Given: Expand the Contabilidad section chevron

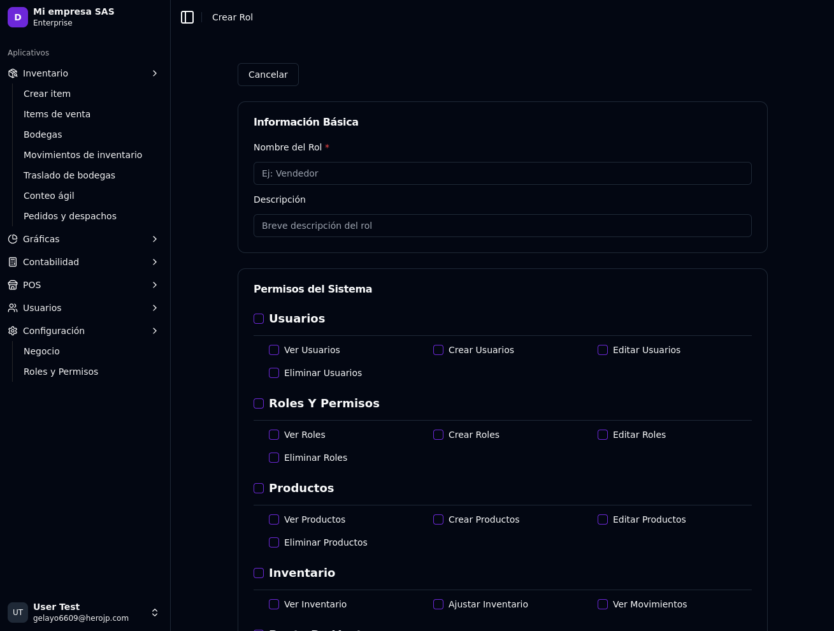Looking at the screenshot, I should (155, 262).
